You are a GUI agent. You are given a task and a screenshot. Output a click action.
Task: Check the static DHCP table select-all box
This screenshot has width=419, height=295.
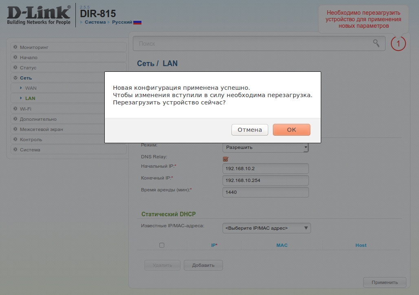click(162, 245)
